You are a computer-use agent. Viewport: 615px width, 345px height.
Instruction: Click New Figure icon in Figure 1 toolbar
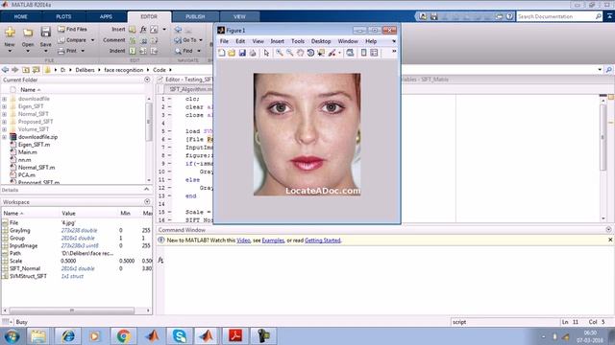point(222,53)
